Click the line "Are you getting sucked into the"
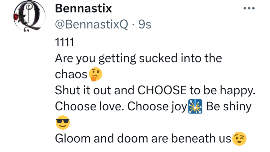This screenshot has width=270, height=152. click(138, 58)
